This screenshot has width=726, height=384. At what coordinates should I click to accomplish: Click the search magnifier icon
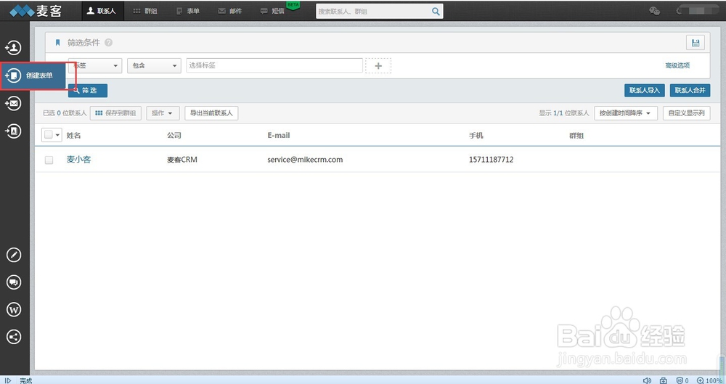[x=436, y=11]
